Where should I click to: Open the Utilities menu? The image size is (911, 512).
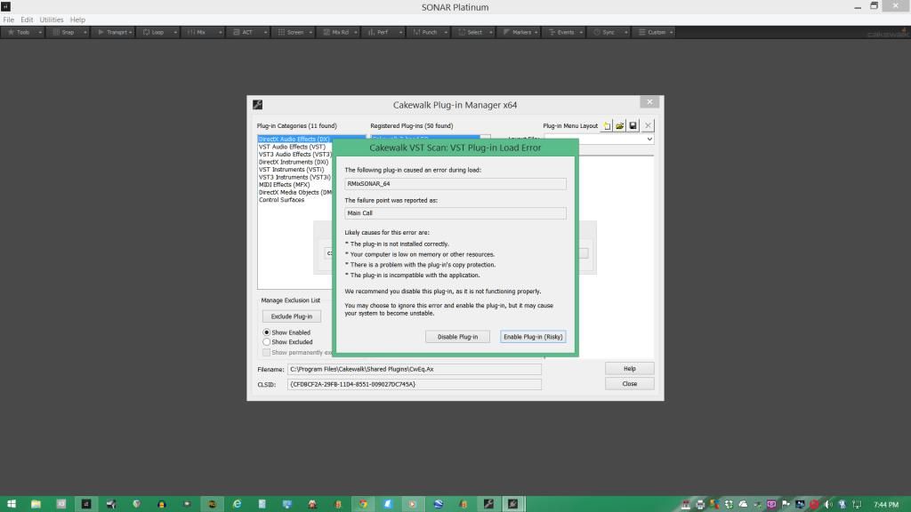[x=52, y=20]
